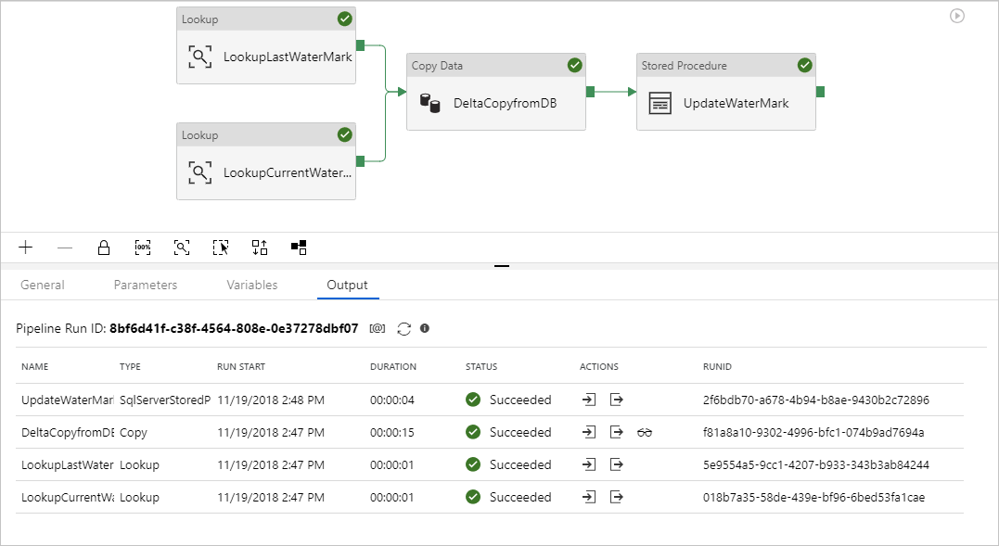Open copy details via the eyeglasses icon

click(x=645, y=433)
